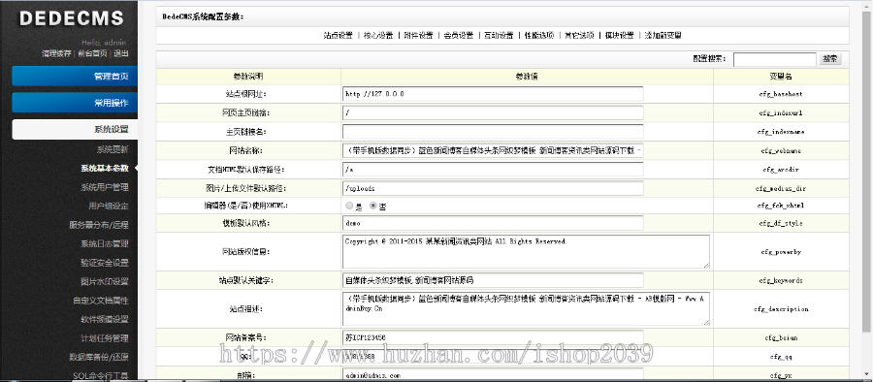This screenshot has width=873, height=382.
Task: Select the 是 radio button for XHTML
Action: pyautogui.click(x=349, y=206)
